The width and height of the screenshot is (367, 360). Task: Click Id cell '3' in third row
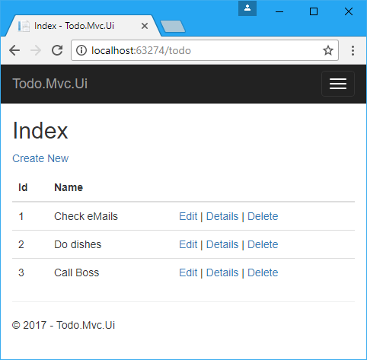pyautogui.click(x=21, y=272)
